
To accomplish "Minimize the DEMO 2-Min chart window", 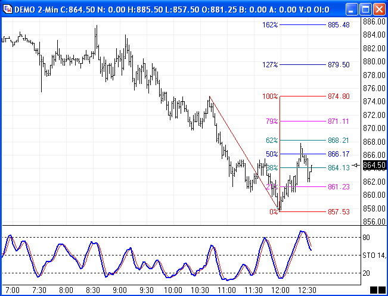I will (x=352, y=9).
